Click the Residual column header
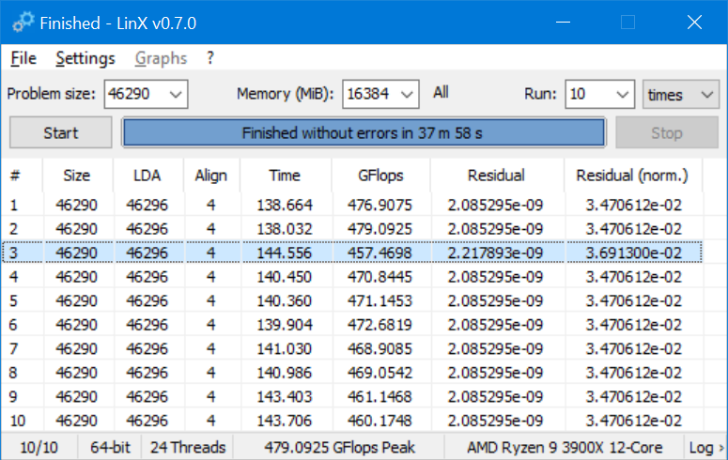Viewport: 728px width, 460px height. (496, 176)
